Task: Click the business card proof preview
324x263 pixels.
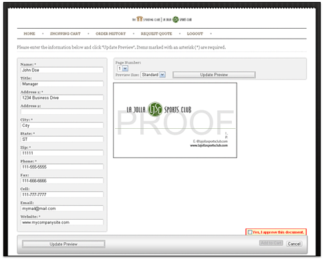Action: [175, 120]
